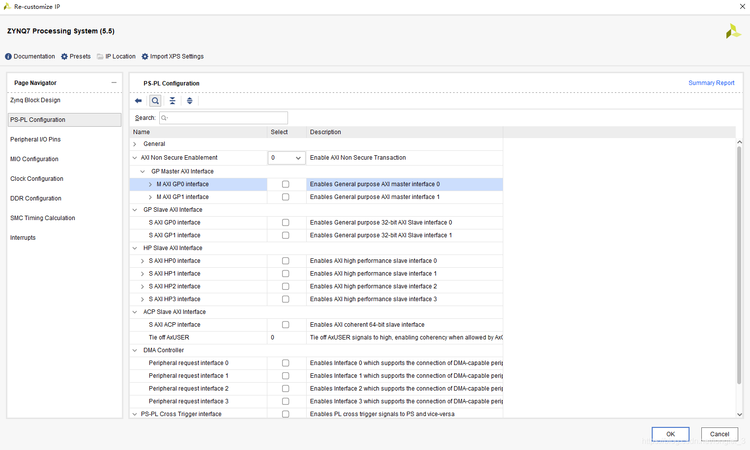This screenshot has width=750, height=450.
Task: Collapse GP Master AXI Interface node
Action: (x=143, y=171)
